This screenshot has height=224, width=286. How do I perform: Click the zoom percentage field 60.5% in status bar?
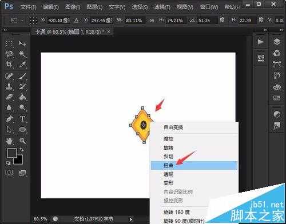[41, 219]
